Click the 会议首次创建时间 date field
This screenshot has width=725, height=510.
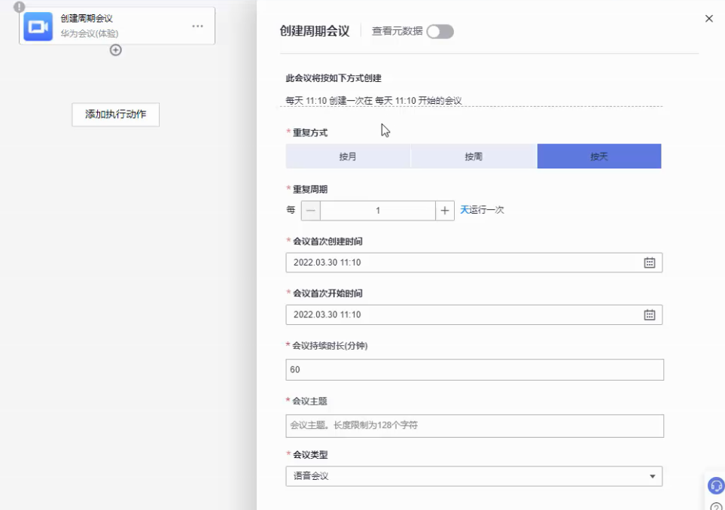tap(459, 263)
